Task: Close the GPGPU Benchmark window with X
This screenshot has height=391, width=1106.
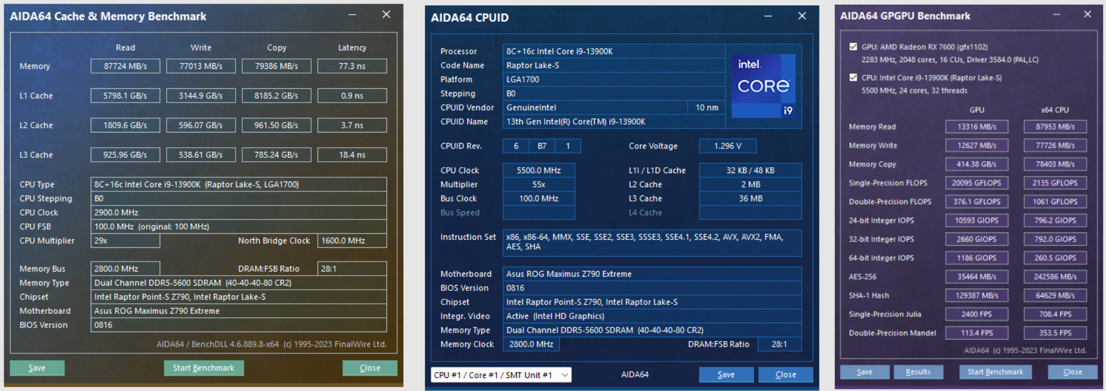Action: point(1087,15)
